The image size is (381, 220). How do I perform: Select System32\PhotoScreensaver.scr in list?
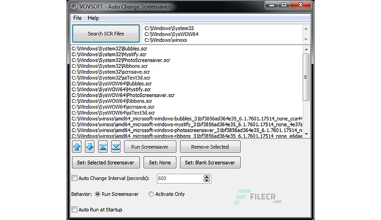(x=121, y=60)
